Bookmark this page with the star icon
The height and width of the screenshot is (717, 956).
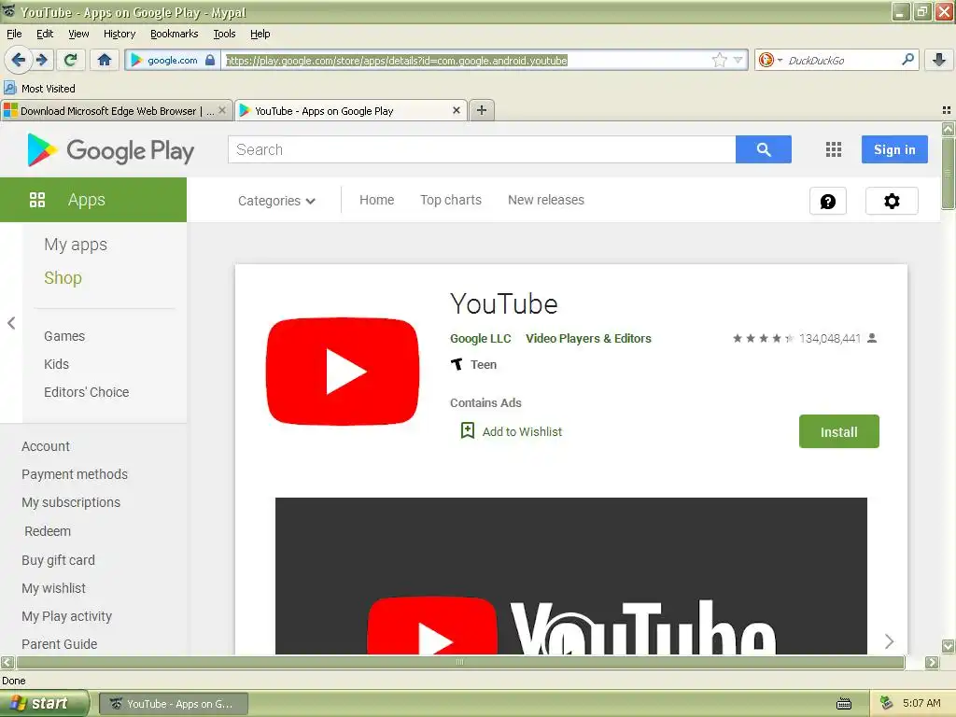pos(720,60)
